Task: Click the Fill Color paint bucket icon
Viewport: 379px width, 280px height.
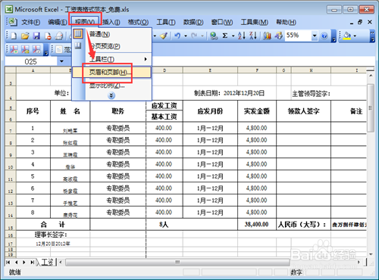Action: coord(347,36)
